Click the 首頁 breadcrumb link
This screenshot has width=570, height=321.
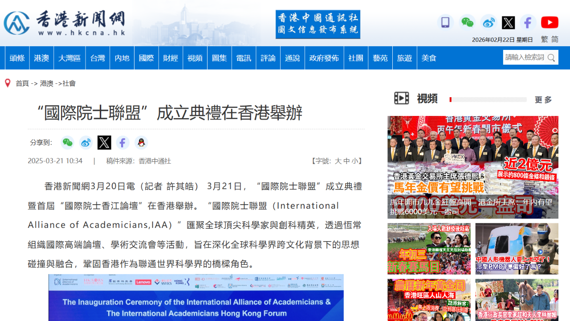[x=22, y=83]
